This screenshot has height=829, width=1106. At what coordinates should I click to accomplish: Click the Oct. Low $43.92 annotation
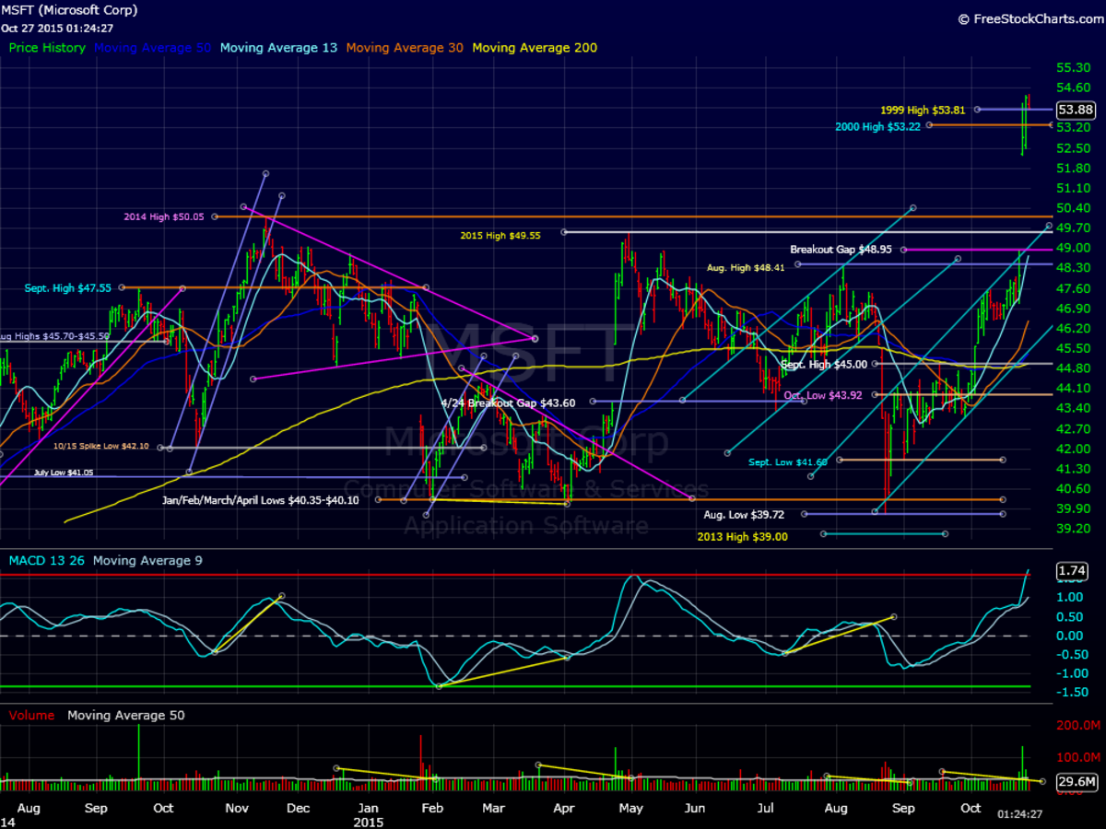(x=824, y=395)
